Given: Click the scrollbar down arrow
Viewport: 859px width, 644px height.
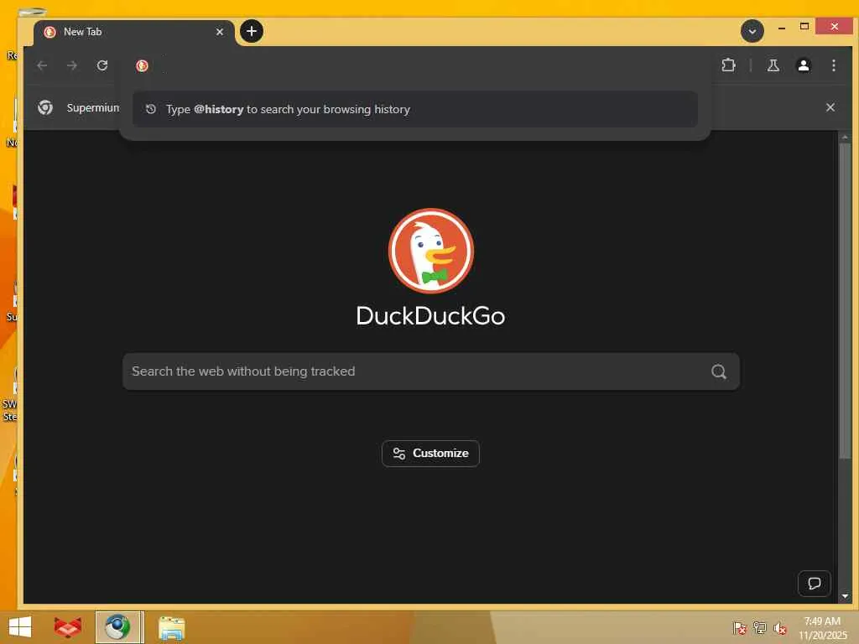Looking at the screenshot, I should (845, 596).
